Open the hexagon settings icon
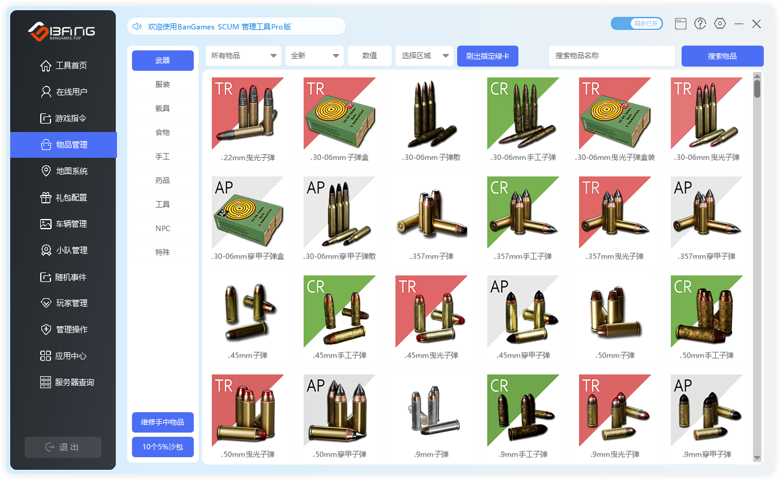 click(720, 24)
